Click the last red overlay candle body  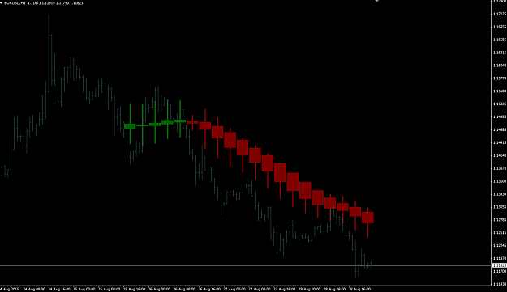click(x=367, y=218)
